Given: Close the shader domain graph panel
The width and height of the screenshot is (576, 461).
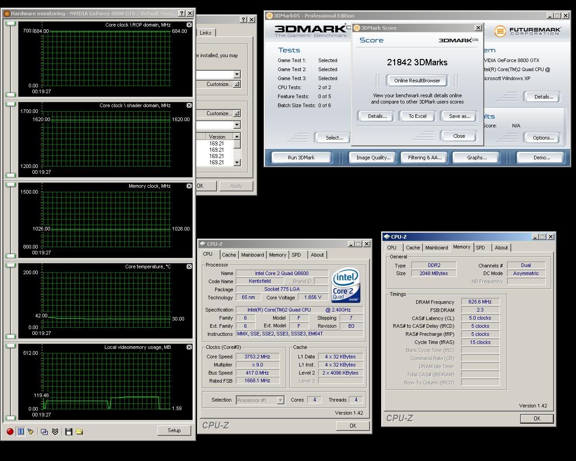Looking at the screenshot, I should pos(189,105).
